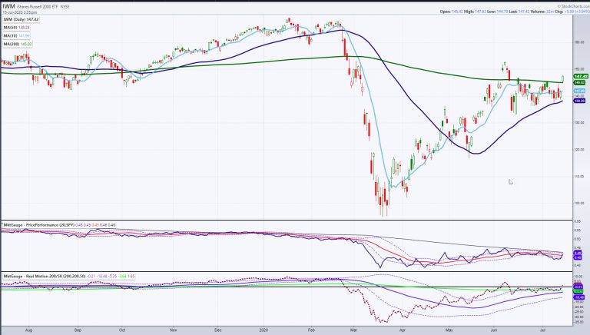Click the Mar label on date axis

[353, 330]
